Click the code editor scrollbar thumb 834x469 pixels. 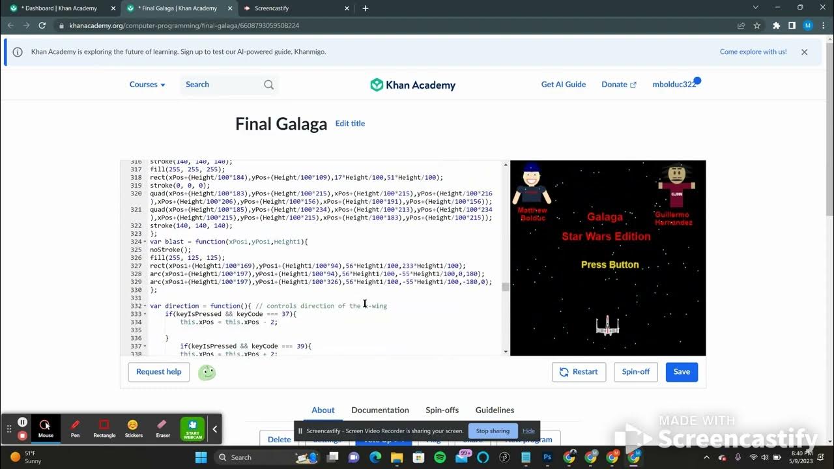point(506,287)
